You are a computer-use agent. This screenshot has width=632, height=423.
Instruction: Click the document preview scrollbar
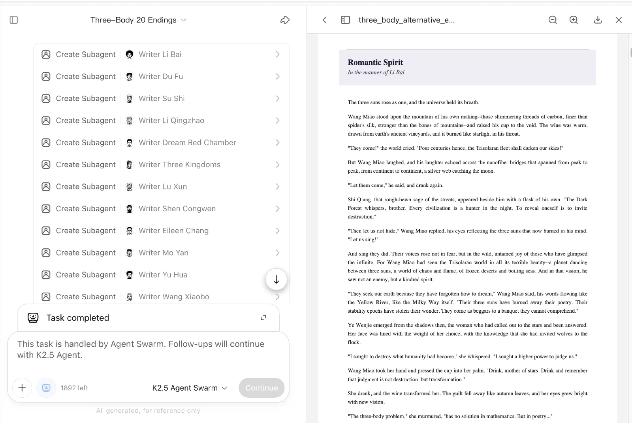coord(630,53)
